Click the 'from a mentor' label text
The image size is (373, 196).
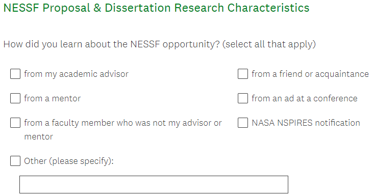(x=53, y=98)
